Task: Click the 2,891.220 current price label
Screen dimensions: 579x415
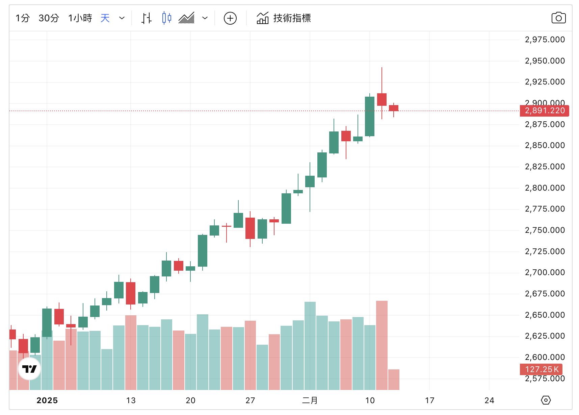Action: tap(544, 111)
